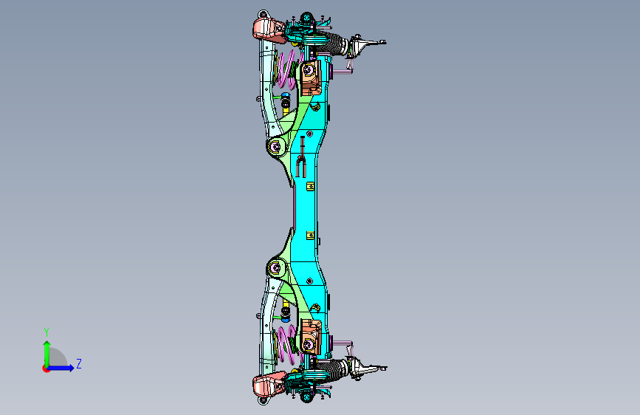This screenshot has width=640, height=415.
Task: Click the "Y" axis label
Action: pos(47,332)
